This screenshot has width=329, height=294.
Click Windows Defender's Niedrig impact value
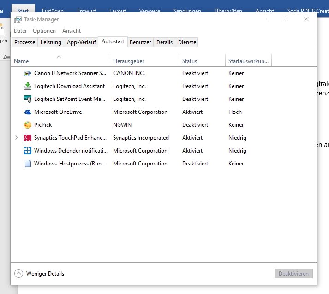tap(237, 151)
